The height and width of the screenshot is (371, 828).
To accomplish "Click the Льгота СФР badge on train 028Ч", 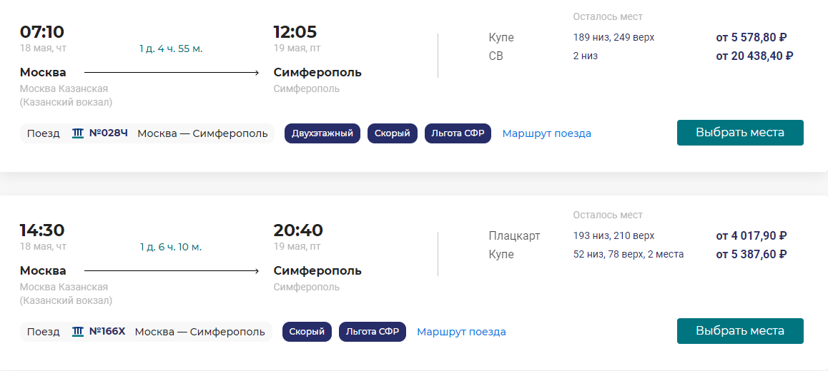I will pyautogui.click(x=458, y=133).
